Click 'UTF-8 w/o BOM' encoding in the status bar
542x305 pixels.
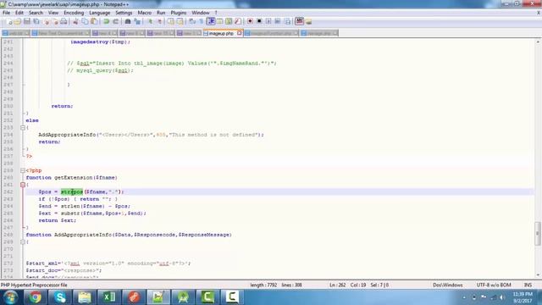tap(494, 285)
